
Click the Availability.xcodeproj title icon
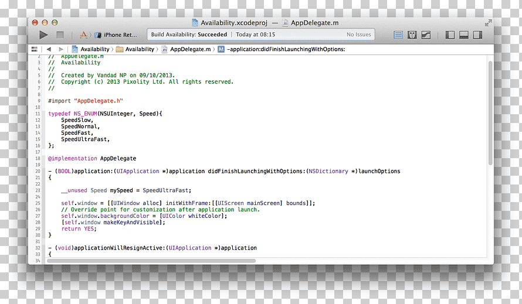[195, 23]
